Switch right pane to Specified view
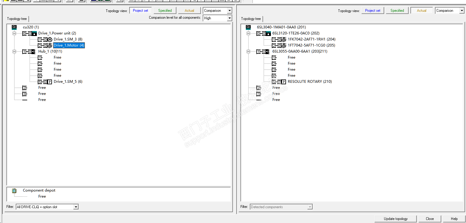This screenshot has height=223, width=466. click(397, 11)
